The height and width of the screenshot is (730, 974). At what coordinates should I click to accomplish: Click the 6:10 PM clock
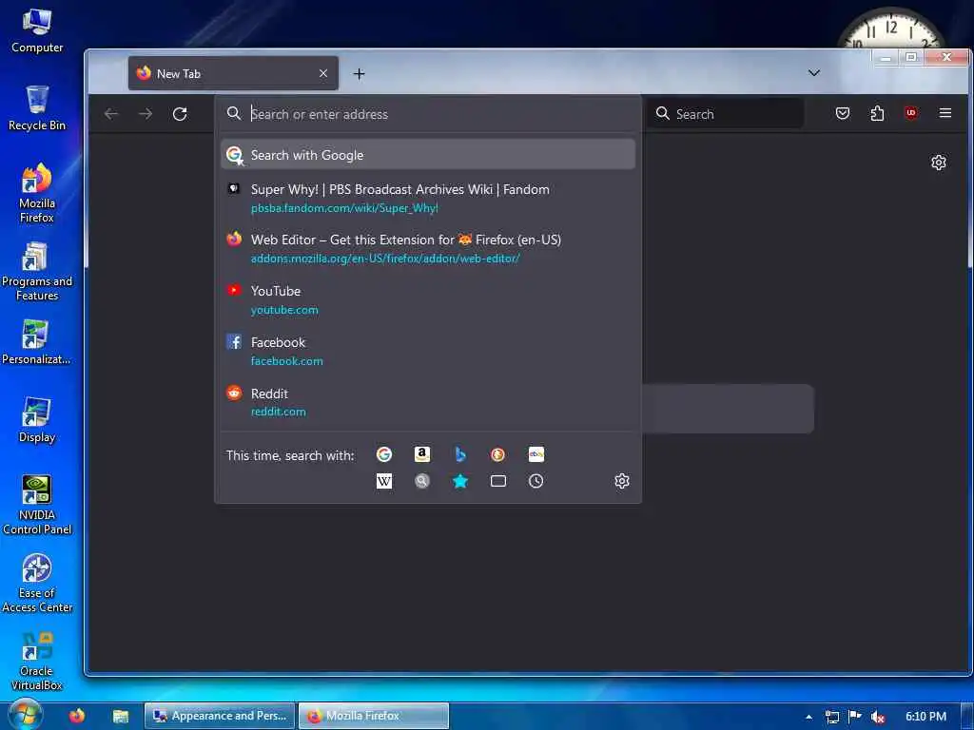tap(925, 717)
